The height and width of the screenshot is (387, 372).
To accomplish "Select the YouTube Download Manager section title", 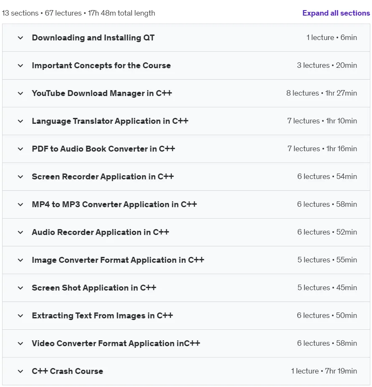I will click(x=102, y=93).
